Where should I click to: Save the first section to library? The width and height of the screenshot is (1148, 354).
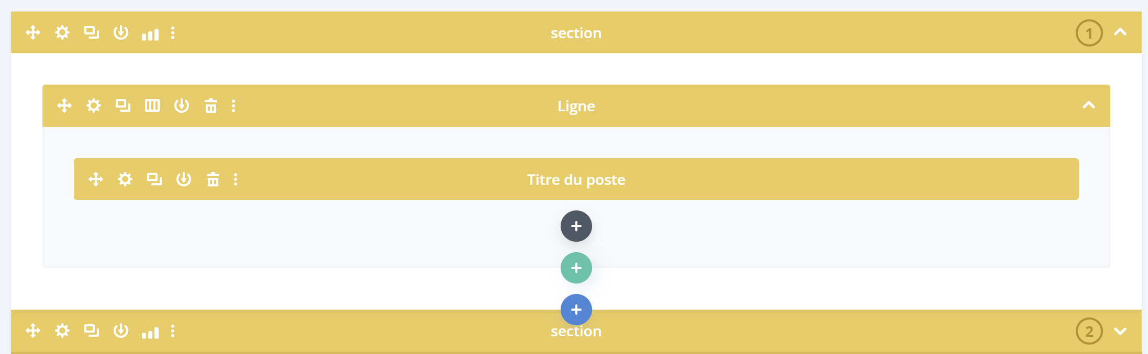[121, 33]
